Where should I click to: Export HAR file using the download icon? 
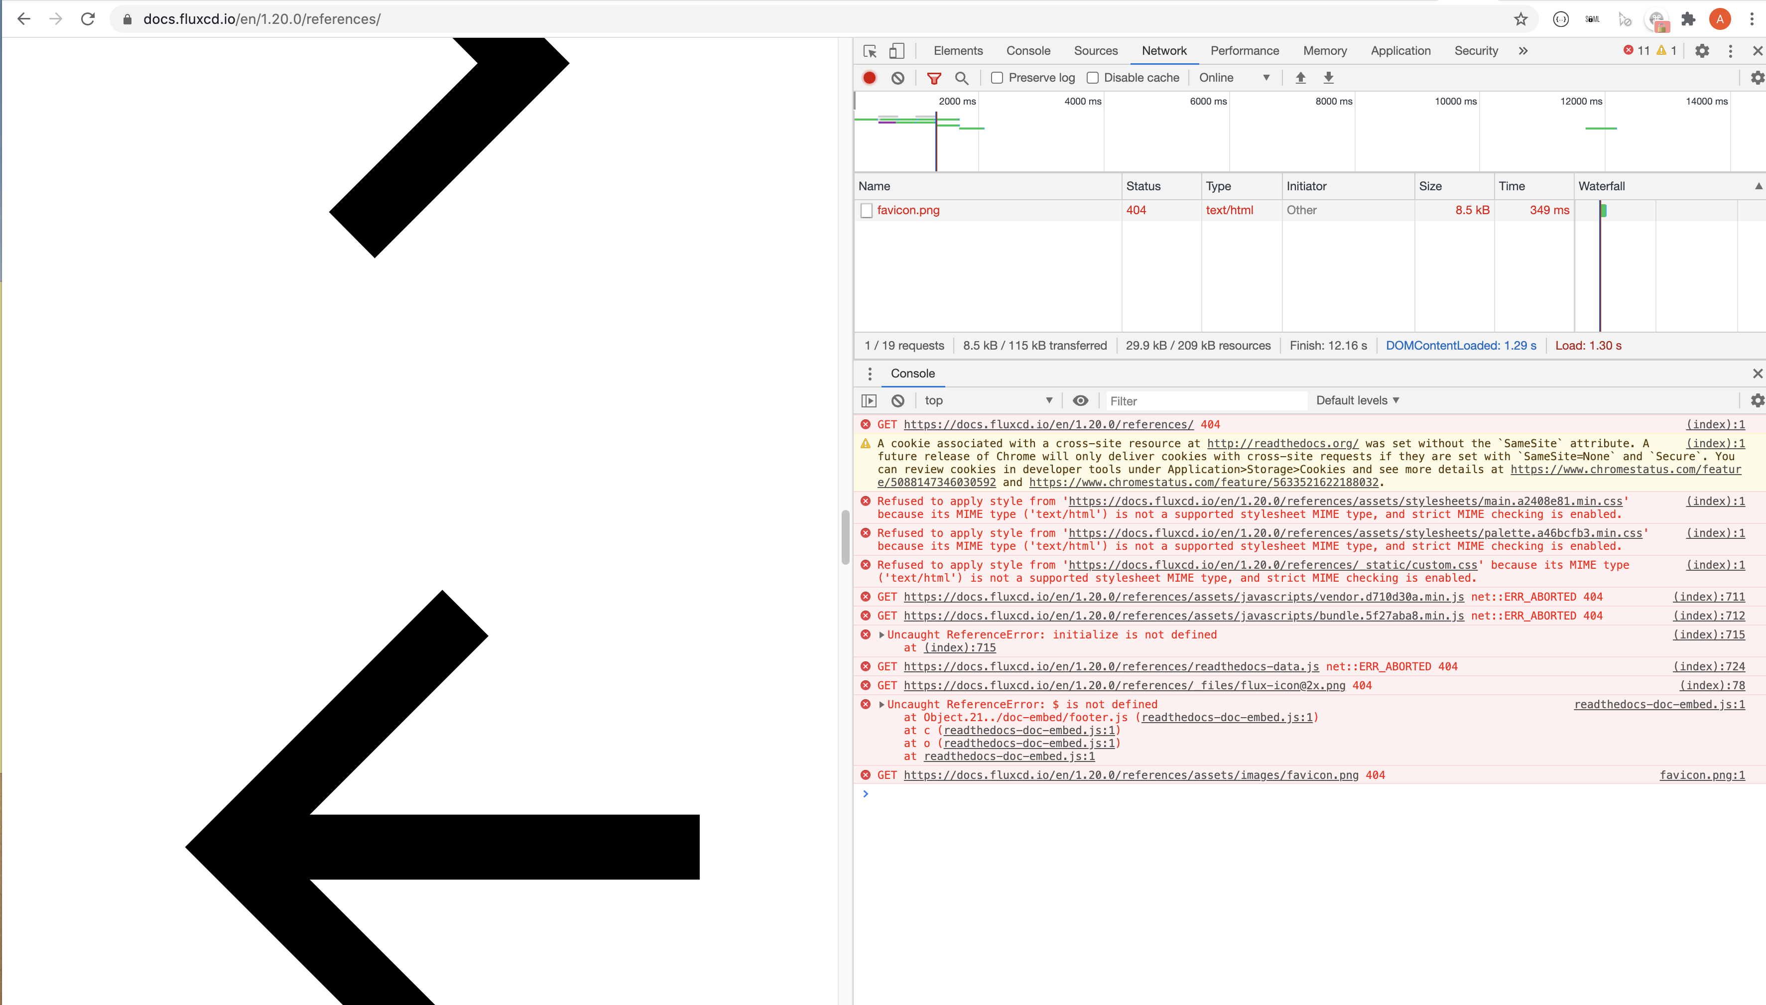pyautogui.click(x=1328, y=78)
